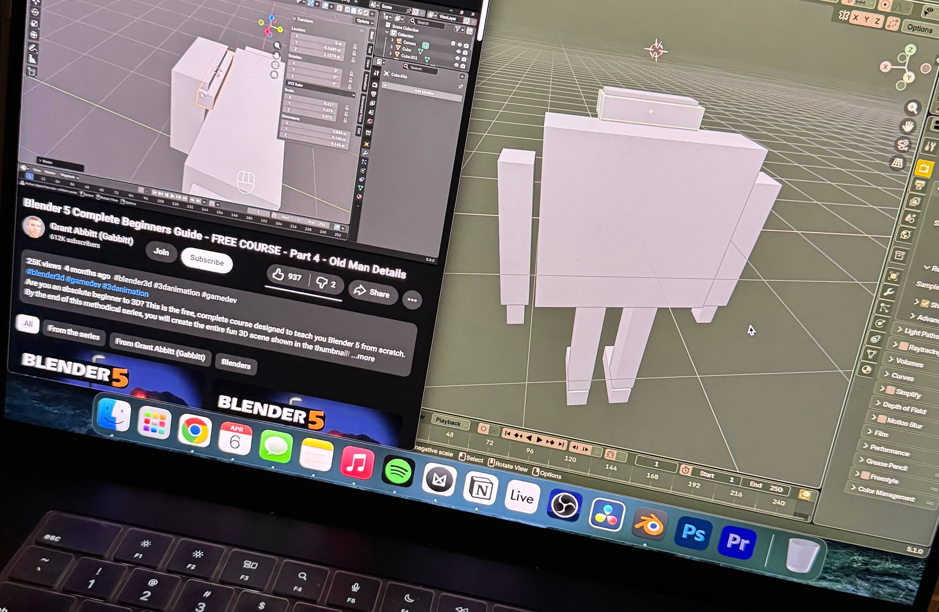The width and height of the screenshot is (939, 612).
Task: Click the zoom magnifier icon in Blender's viewport
Action: (912, 107)
